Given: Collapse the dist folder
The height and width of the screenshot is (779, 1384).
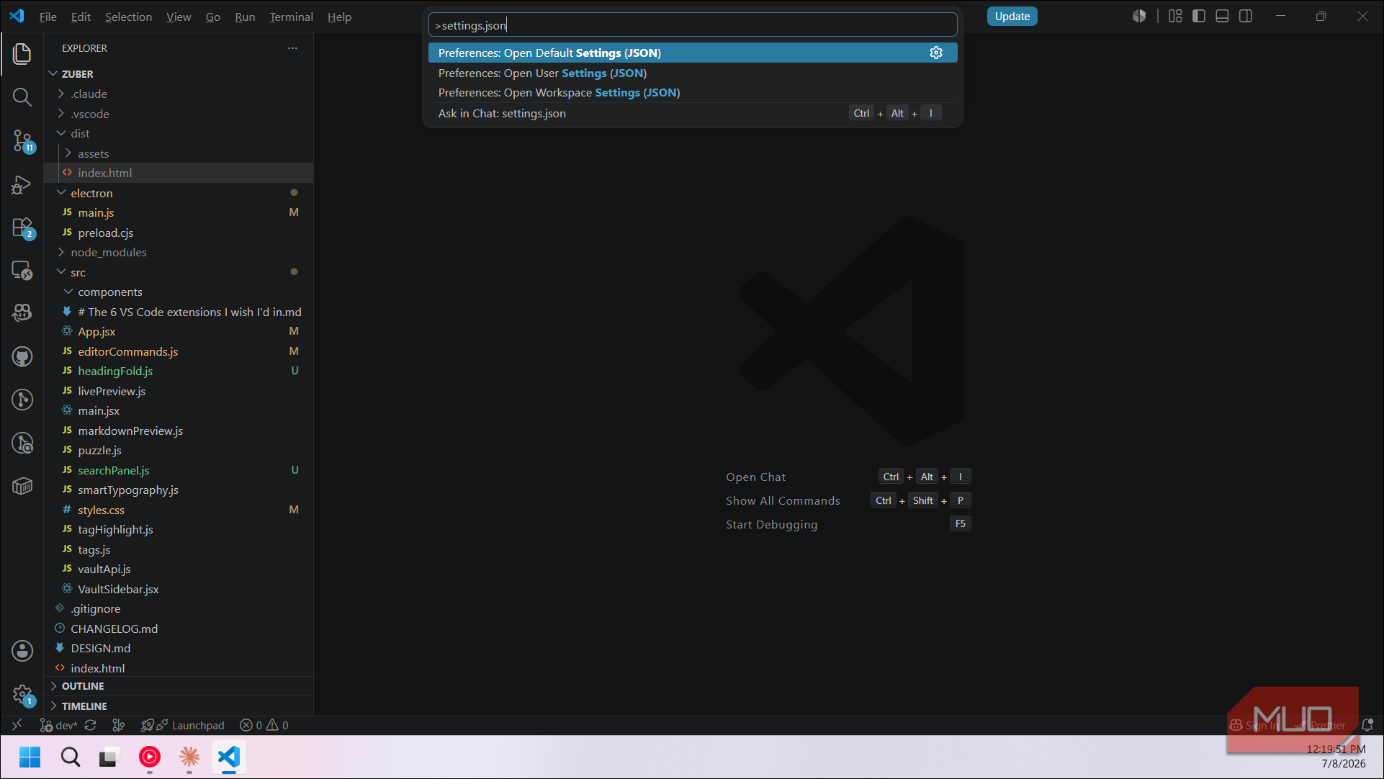Looking at the screenshot, I should [x=179, y=133].
